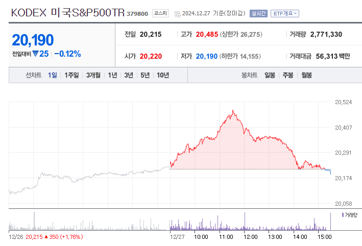This screenshot has height=246, width=362.
Task: Click the low price value next to 저가
Action: point(207,56)
